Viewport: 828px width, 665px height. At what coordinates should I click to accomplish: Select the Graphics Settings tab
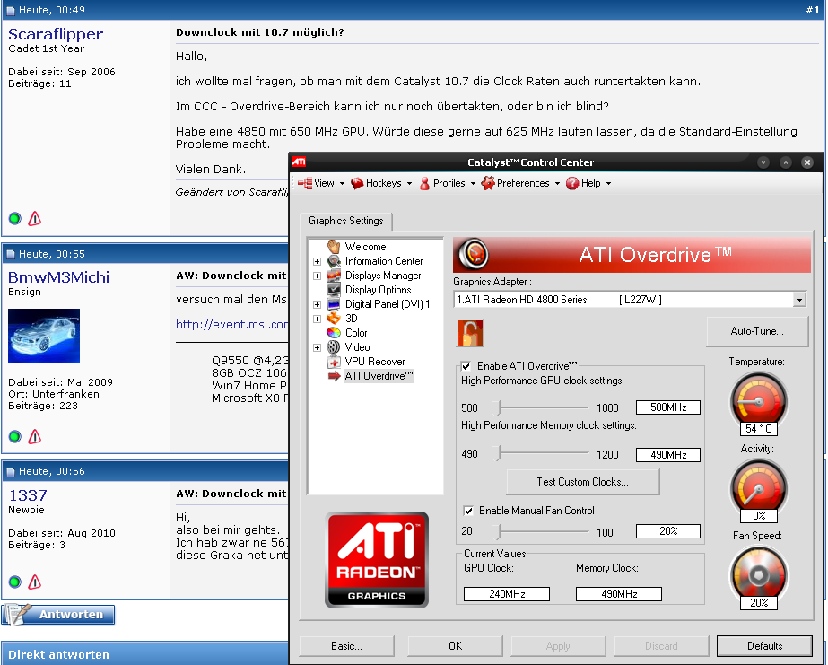click(346, 221)
